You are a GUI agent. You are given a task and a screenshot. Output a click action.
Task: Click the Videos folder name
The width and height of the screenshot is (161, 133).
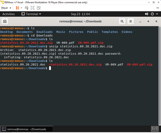[x=127, y=32]
